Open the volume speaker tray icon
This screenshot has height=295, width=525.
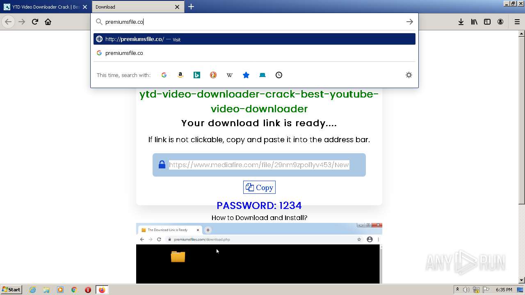[x=466, y=290]
